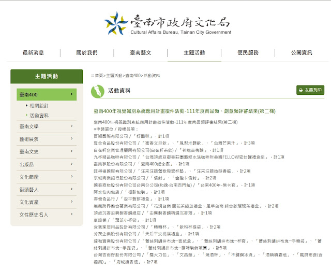Click the 活動資料 page heading
331x270 pixels.
tap(119, 91)
